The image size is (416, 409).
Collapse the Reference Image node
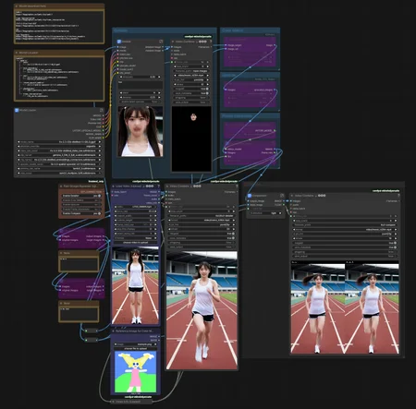(113, 331)
